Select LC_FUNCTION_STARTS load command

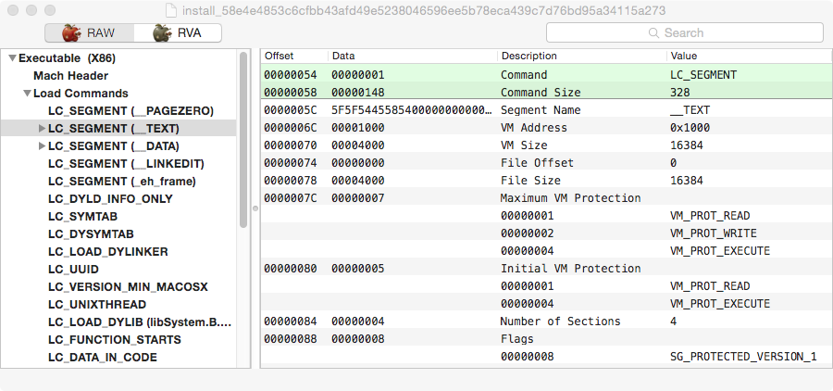pos(114,340)
